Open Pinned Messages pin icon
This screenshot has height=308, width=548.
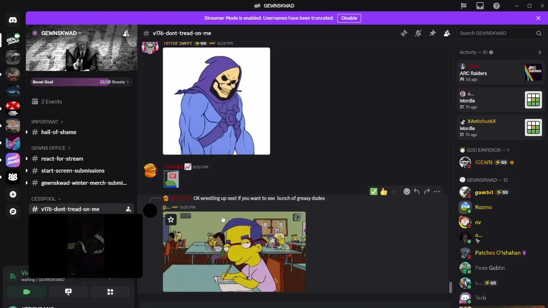coord(432,33)
